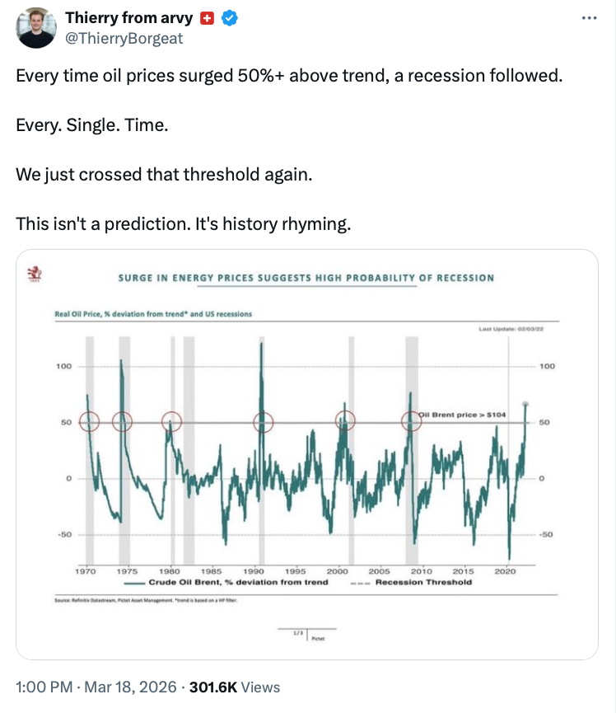Viewport: 616px width, 713px height.
Task: Open the 301.6K Views count
Action: pyautogui.click(x=235, y=687)
